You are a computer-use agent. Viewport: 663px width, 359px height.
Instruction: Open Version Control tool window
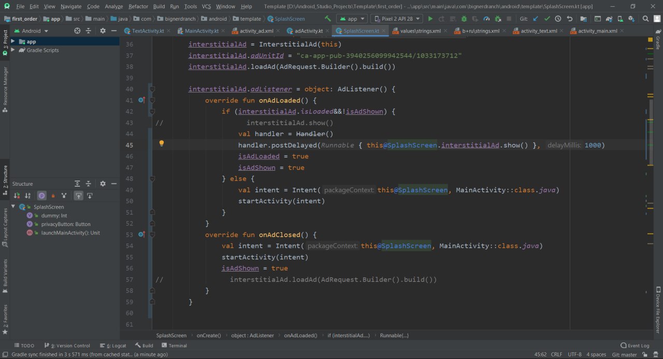click(x=67, y=346)
